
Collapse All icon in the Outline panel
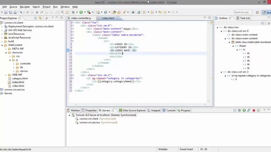(263, 23)
